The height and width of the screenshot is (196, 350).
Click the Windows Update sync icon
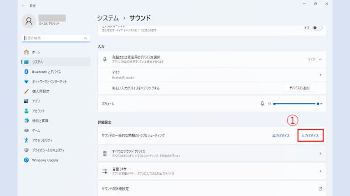[x=26, y=160]
